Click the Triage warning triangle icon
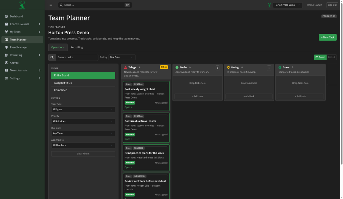 (x=125, y=67)
